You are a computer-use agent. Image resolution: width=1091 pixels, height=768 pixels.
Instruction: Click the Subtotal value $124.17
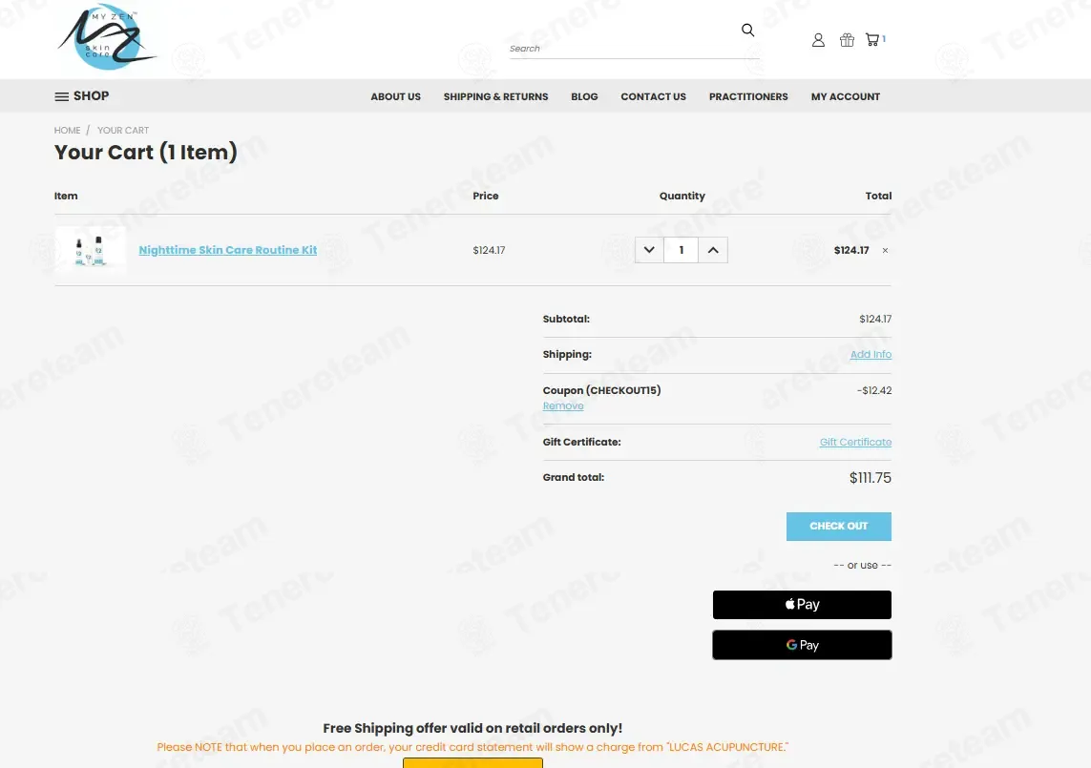pyautogui.click(x=875, y=319)
